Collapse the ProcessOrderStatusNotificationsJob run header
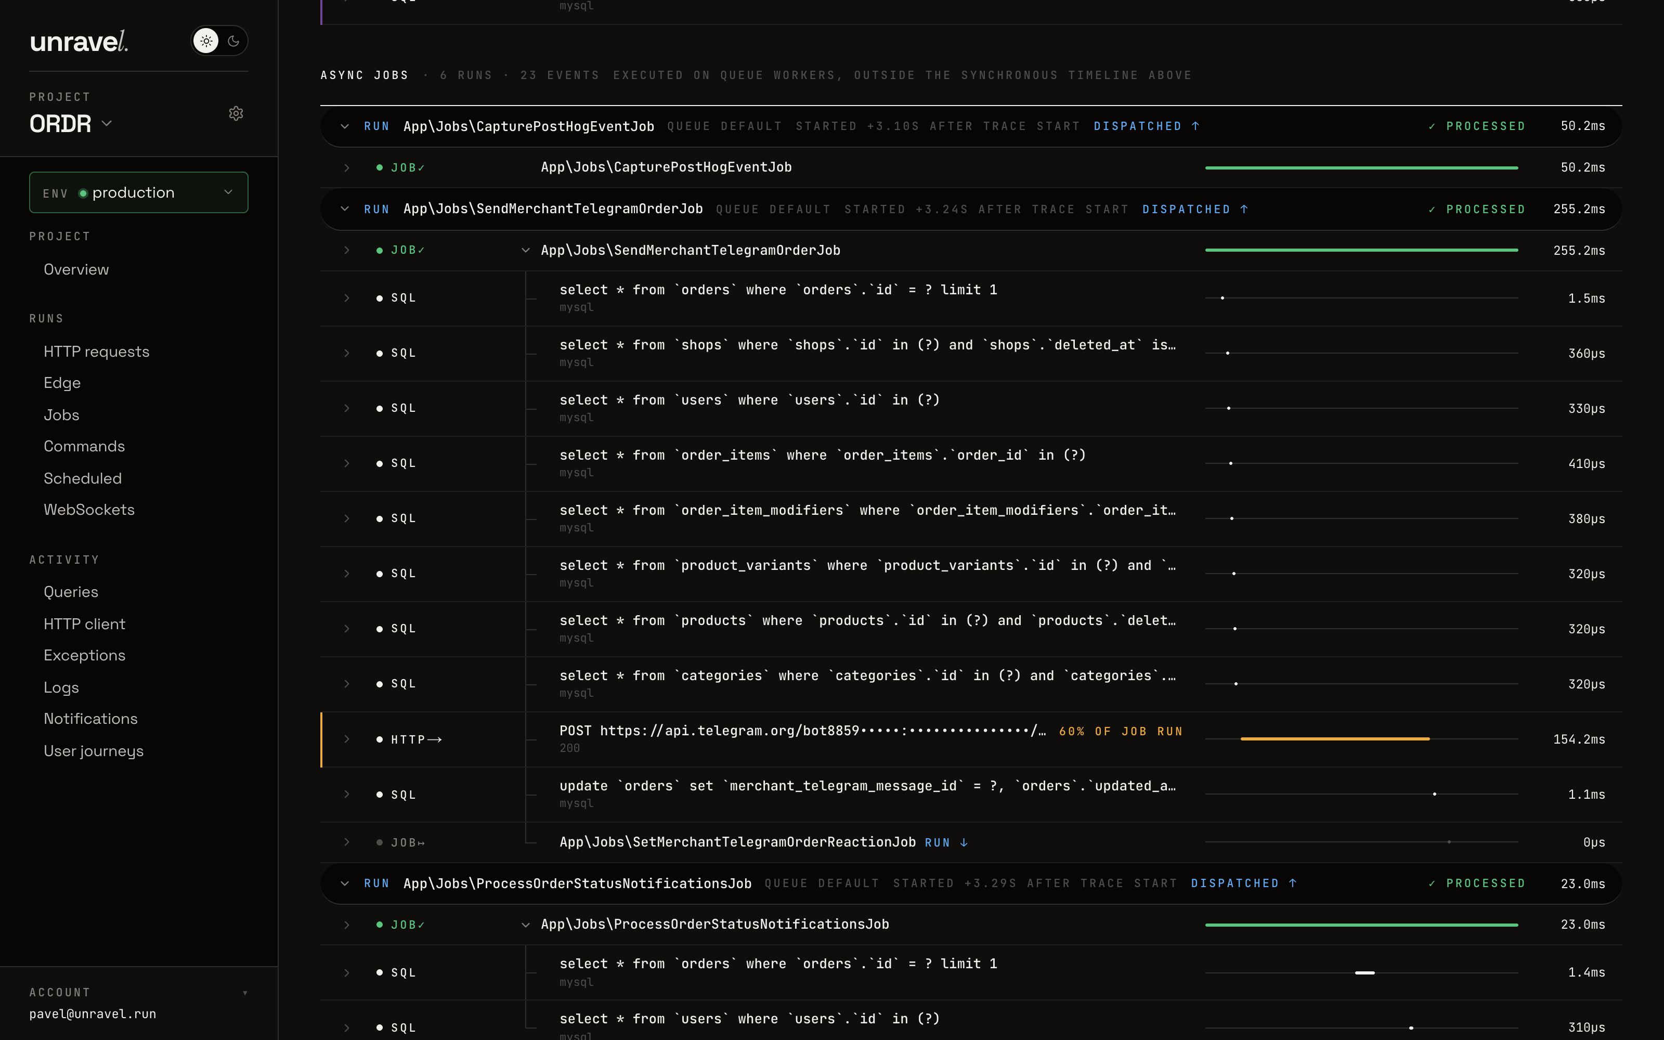 (344, 883)
